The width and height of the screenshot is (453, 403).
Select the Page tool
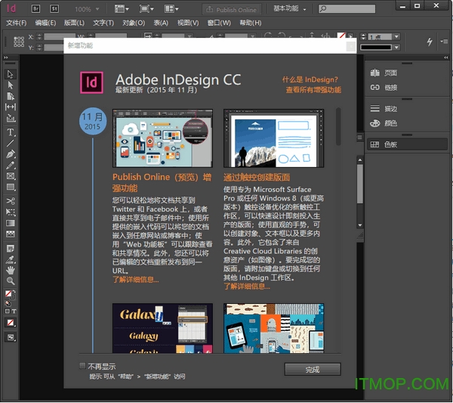pos(10,96)
